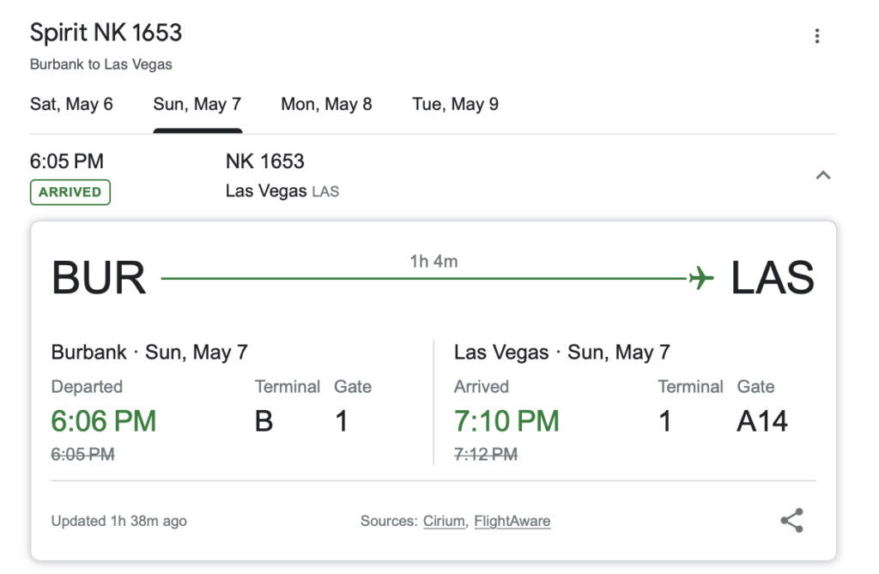The height and width of the screenshot is (574, 879).
Task: Expand the Sat, May 6 flight info
Action: (72, 104)
